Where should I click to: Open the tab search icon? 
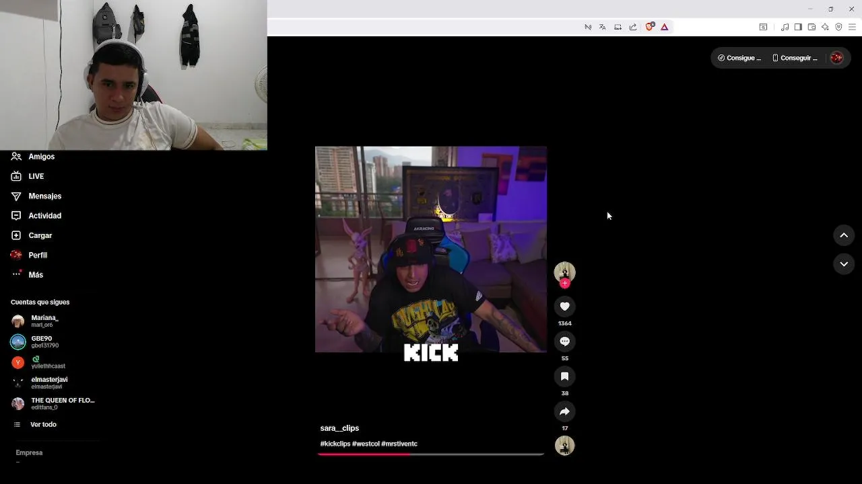pyautogui.click(x=763, y=27)
